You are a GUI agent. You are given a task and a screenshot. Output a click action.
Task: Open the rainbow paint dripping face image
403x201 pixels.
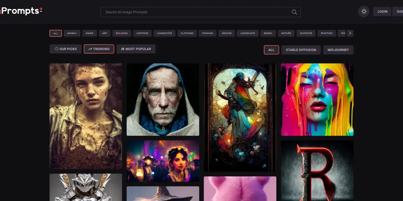[x=317, y=100]
